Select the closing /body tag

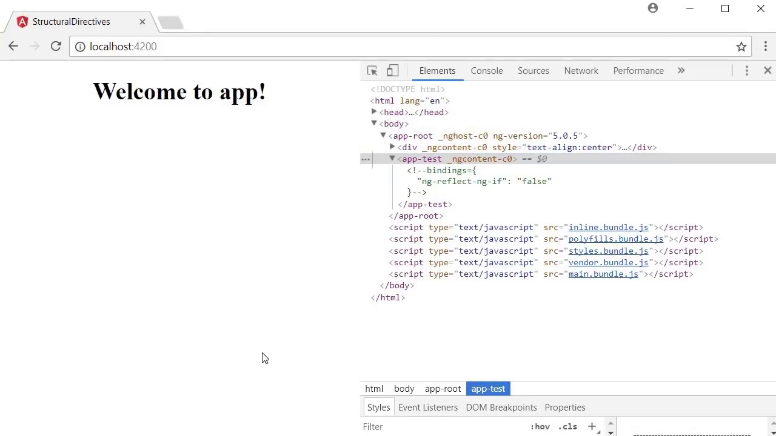pos(397,286)
